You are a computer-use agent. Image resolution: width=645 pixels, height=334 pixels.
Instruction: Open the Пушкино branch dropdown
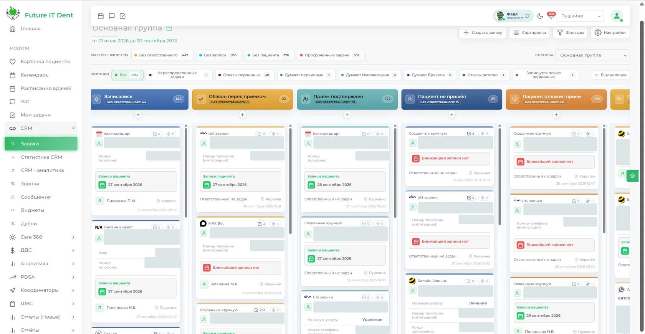(x=580, y=16)
